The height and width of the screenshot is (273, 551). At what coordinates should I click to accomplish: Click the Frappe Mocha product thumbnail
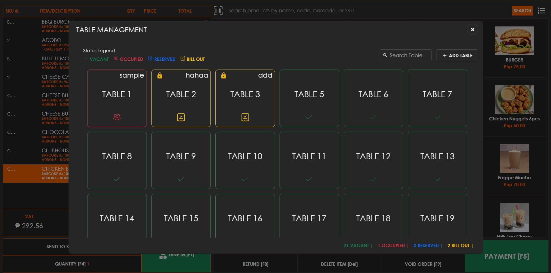tap(514, 159)
